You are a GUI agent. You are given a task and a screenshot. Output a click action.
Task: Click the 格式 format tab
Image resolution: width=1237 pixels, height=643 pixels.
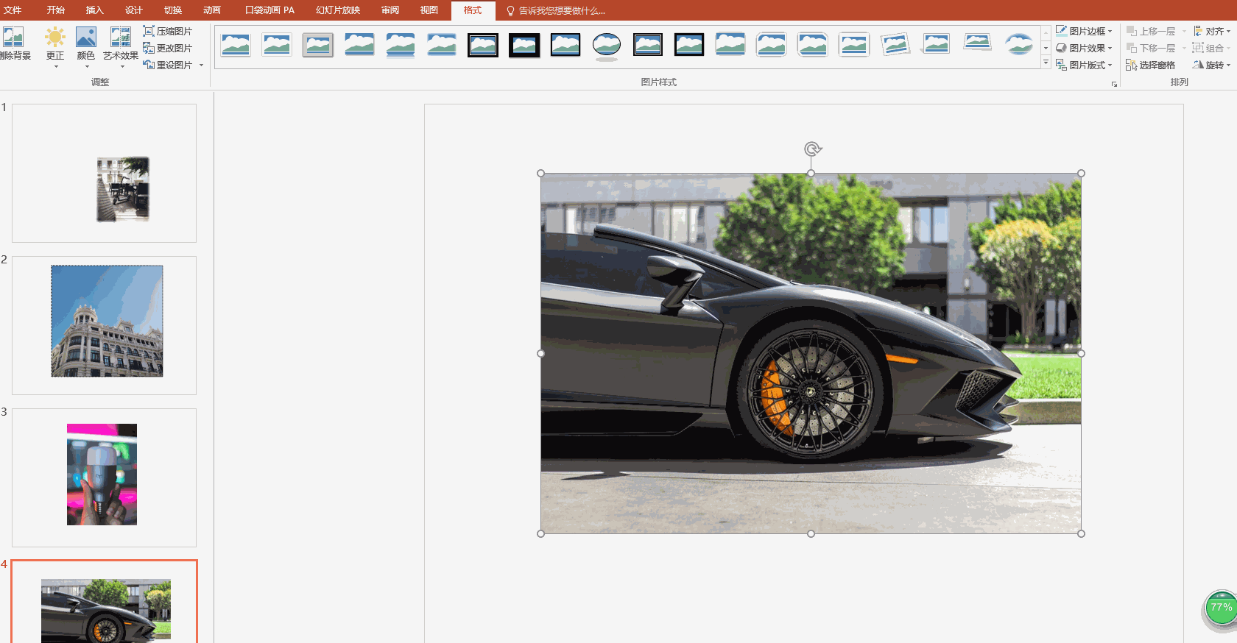(x=473, y=10)
